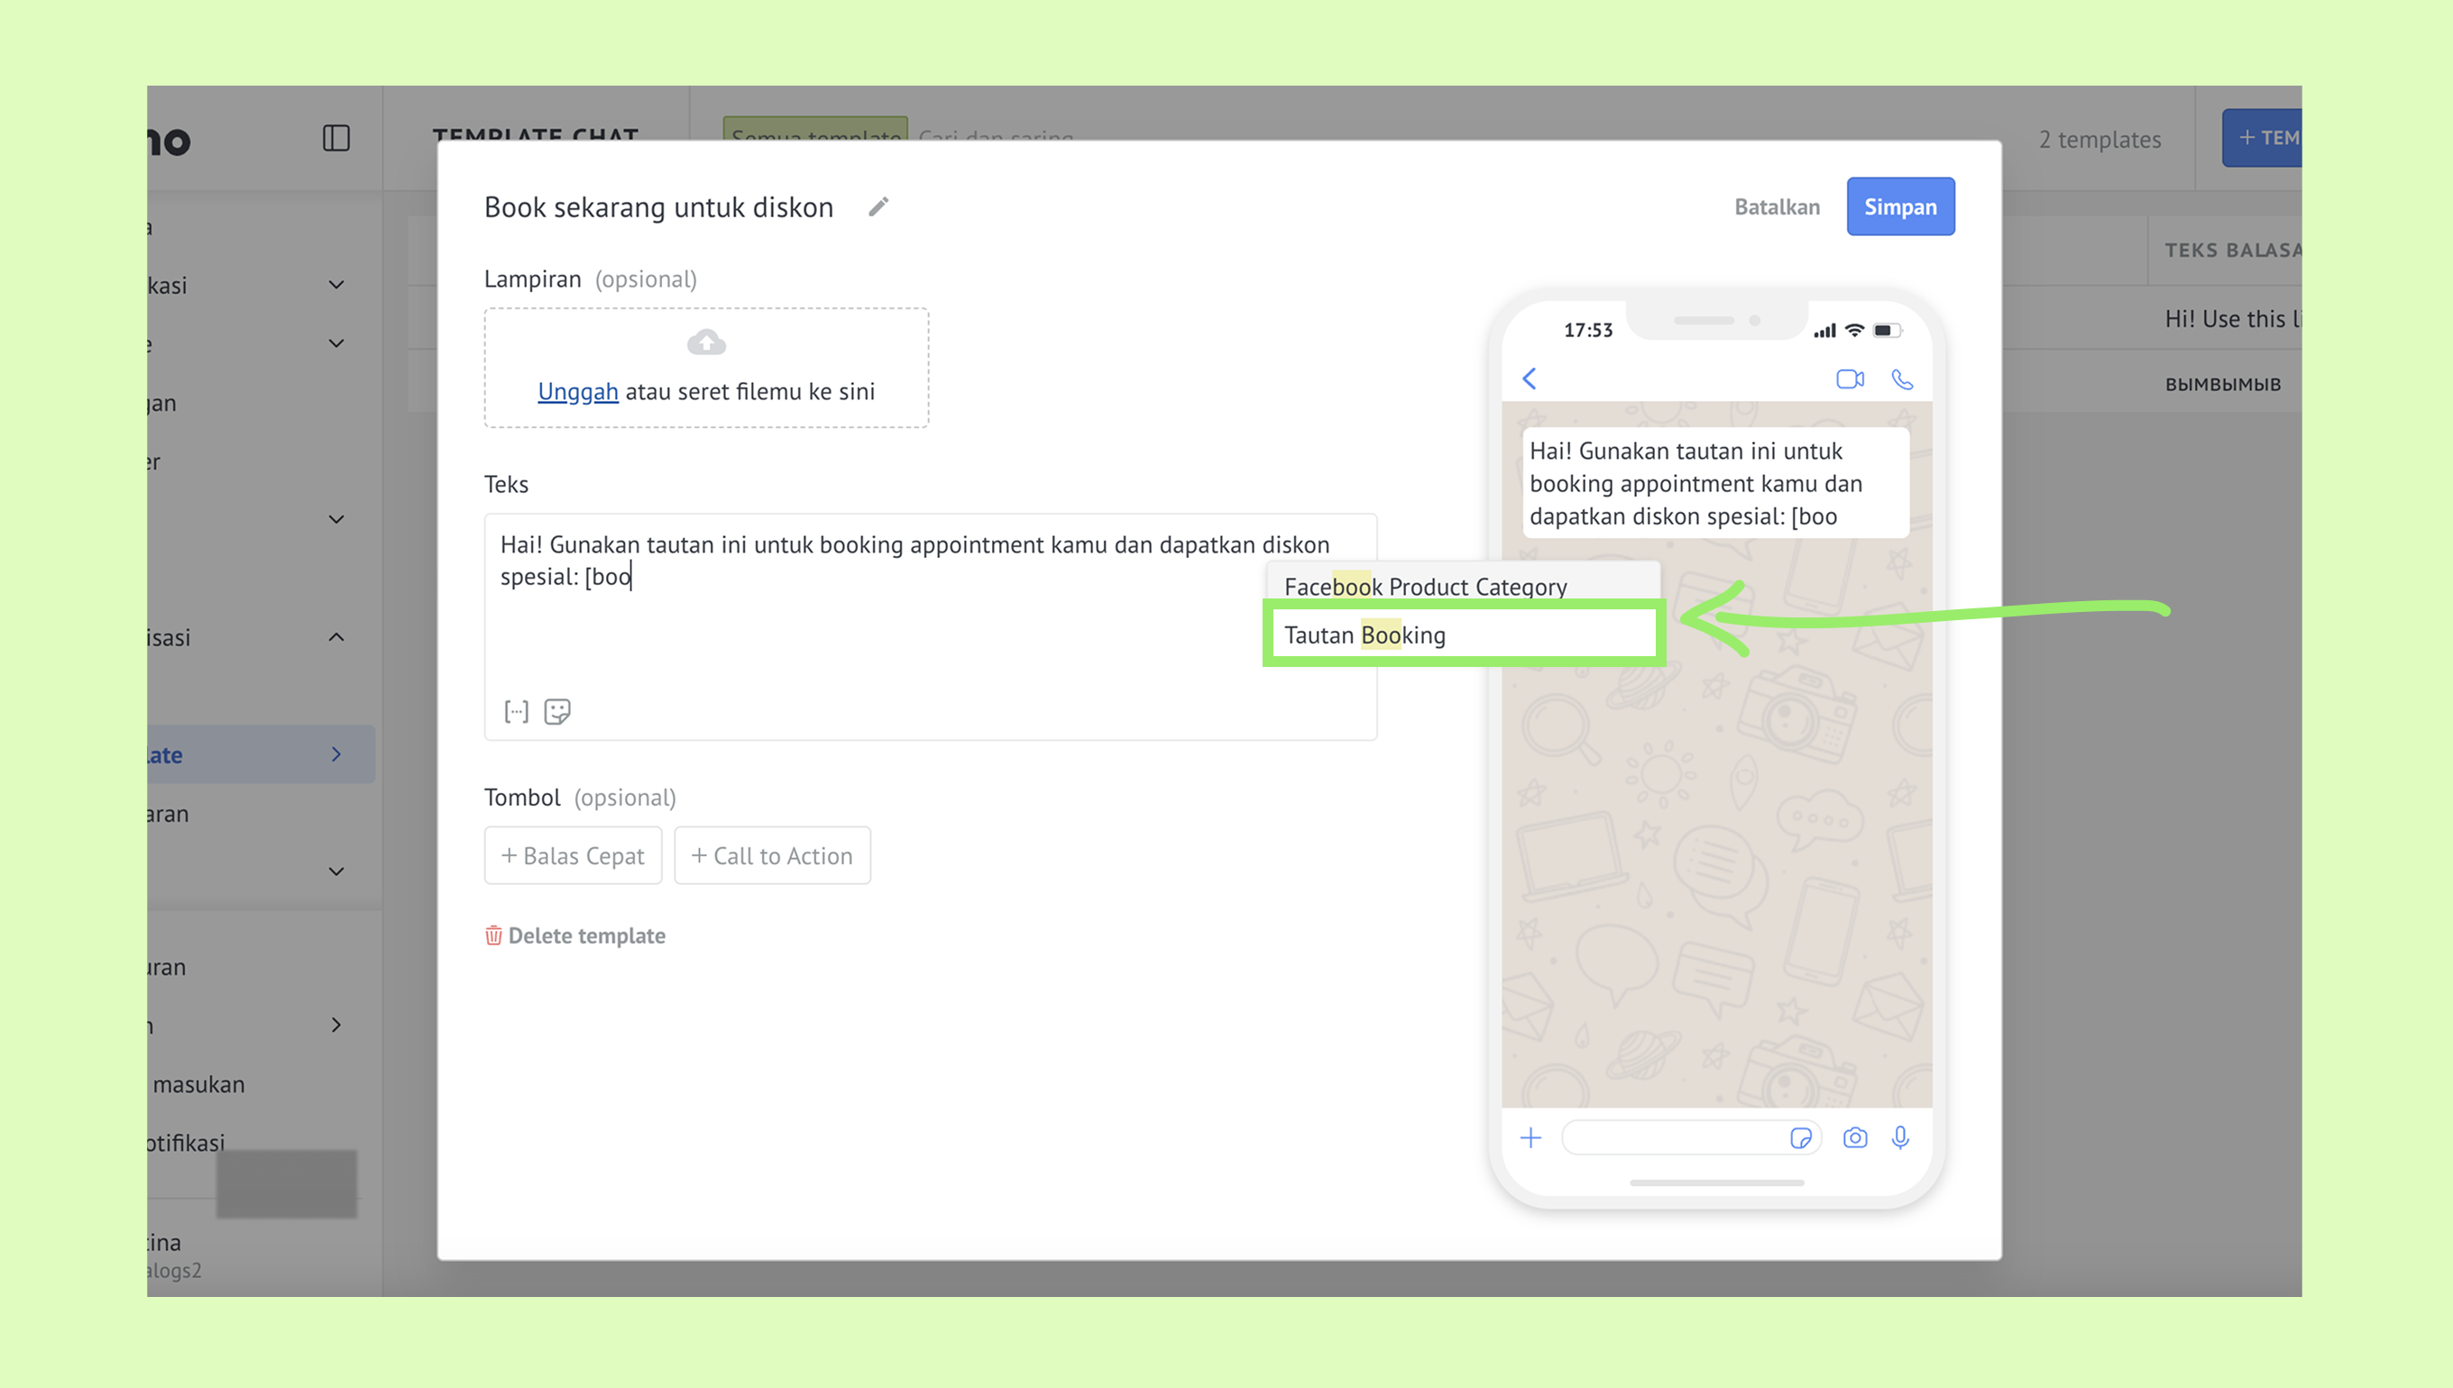Click the signal bars icon in the phone status bar
Image resolution: width=2453 pixels, height=1388 pixels.
point(1824,331)
